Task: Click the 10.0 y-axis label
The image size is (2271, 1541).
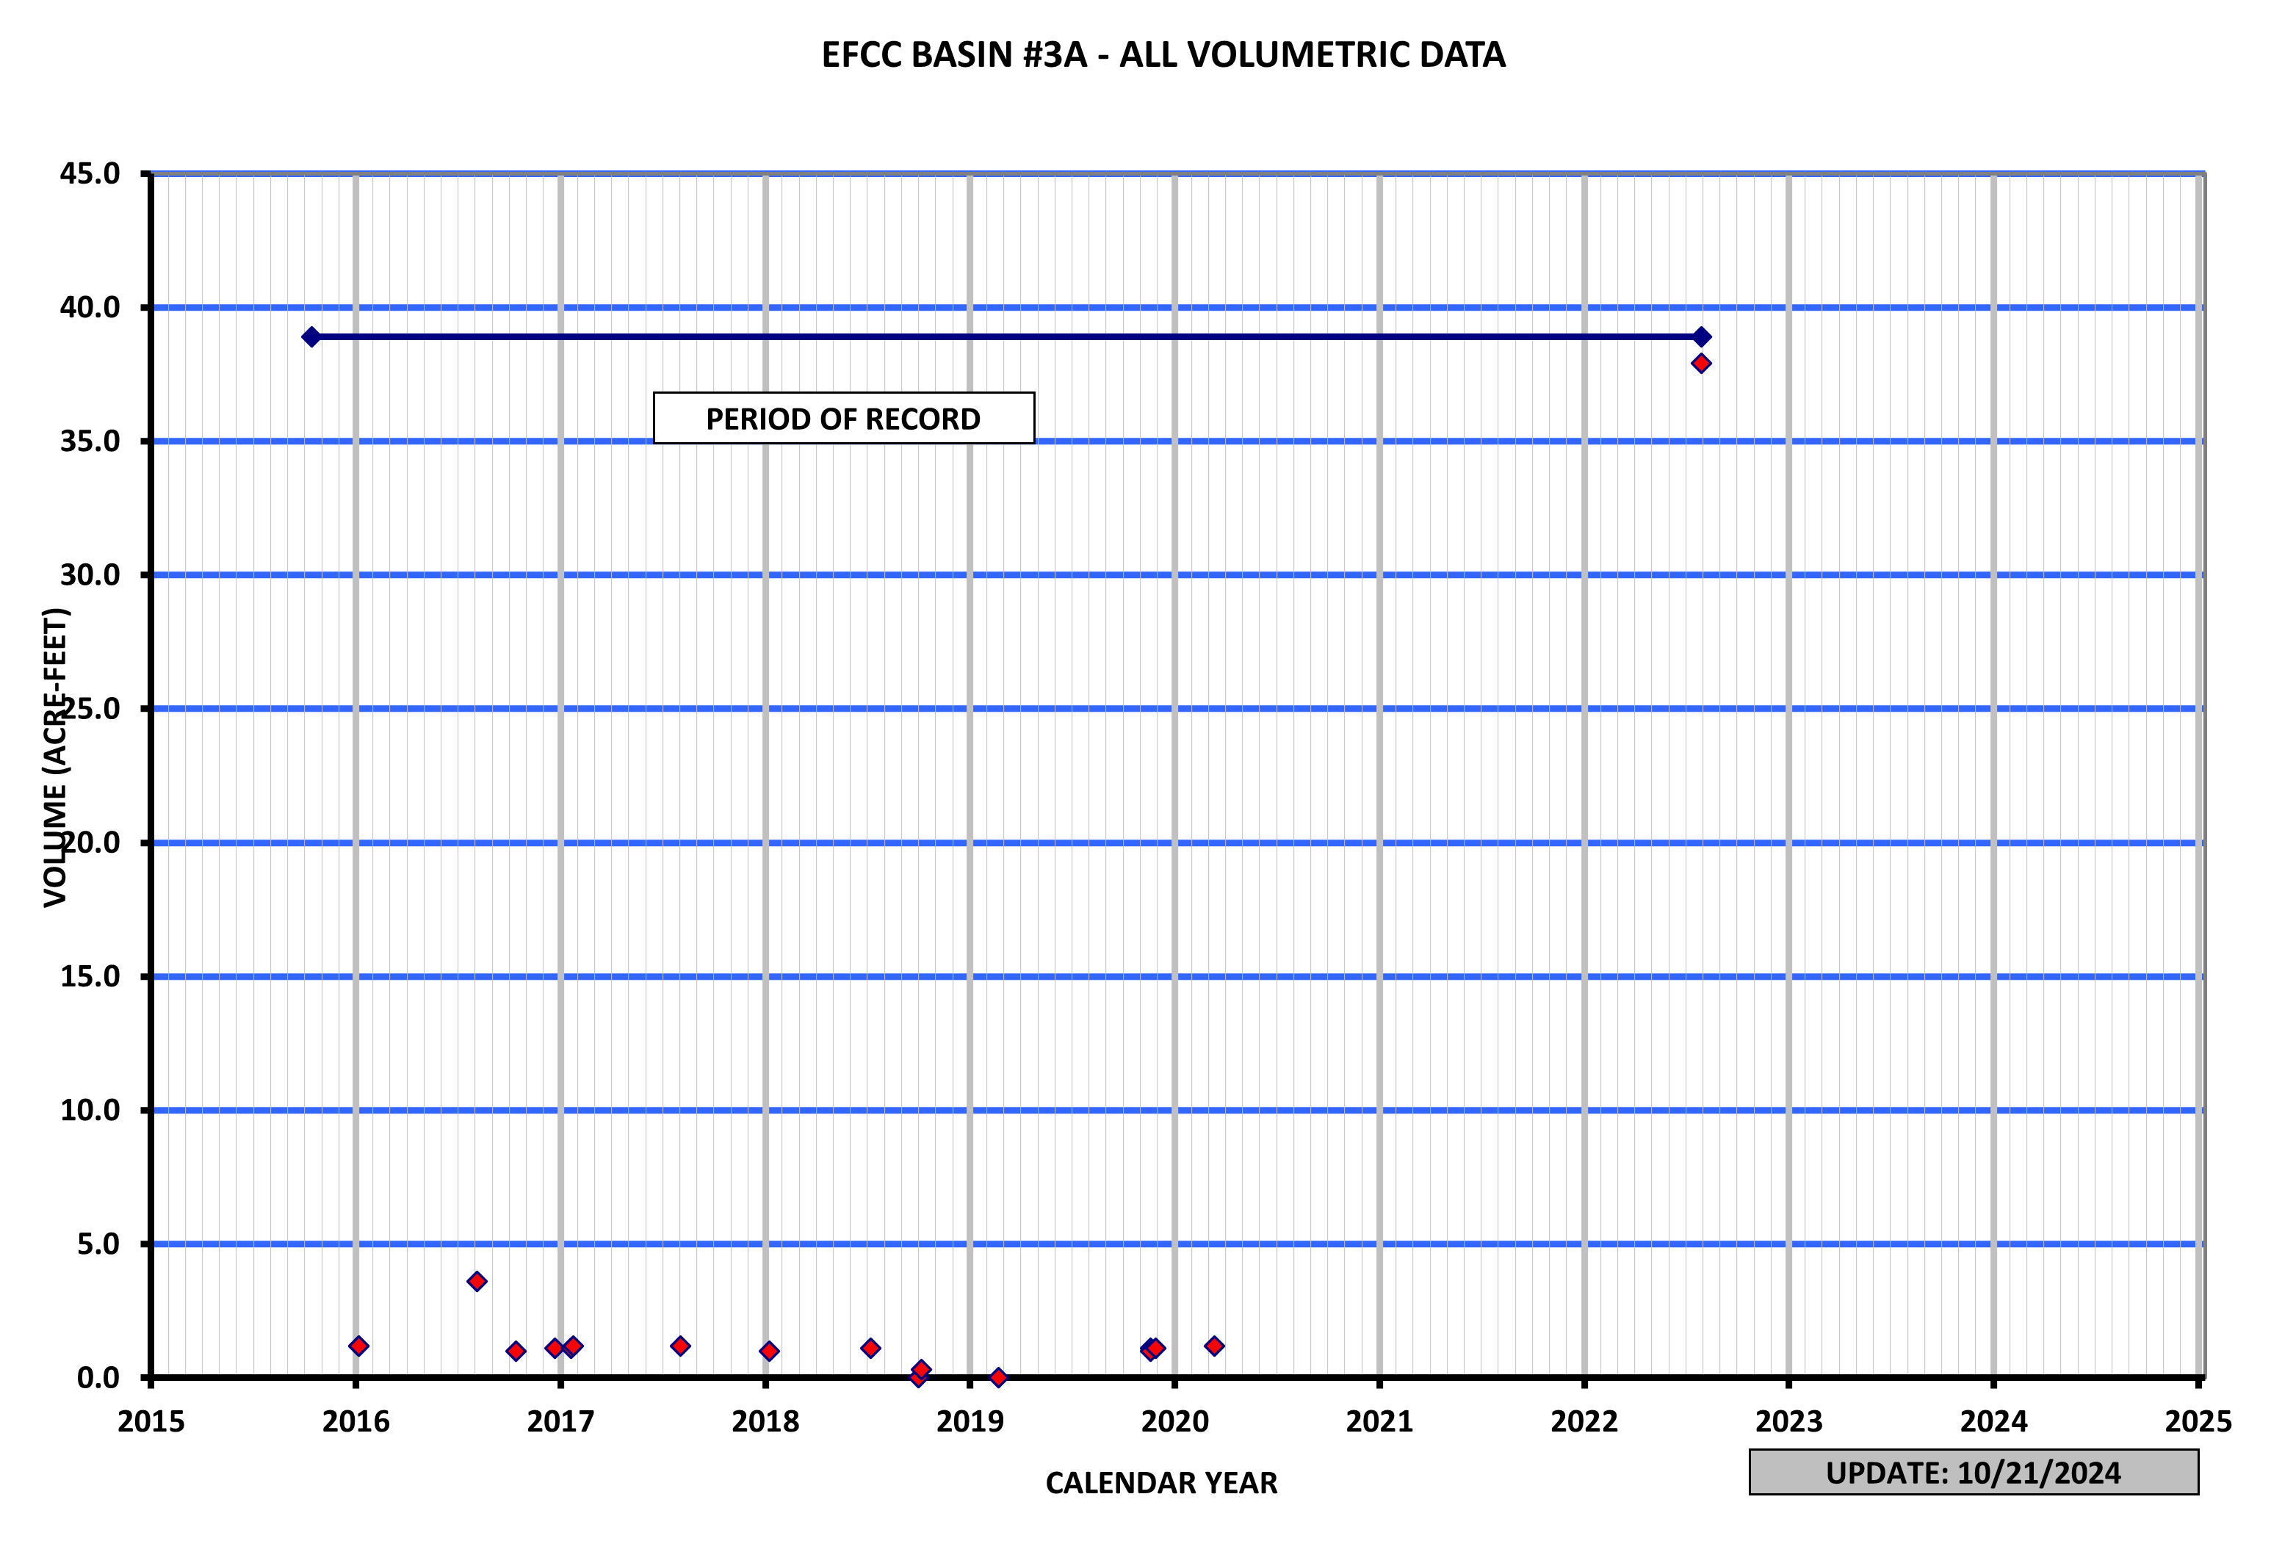Action: tap(90, 1110)
